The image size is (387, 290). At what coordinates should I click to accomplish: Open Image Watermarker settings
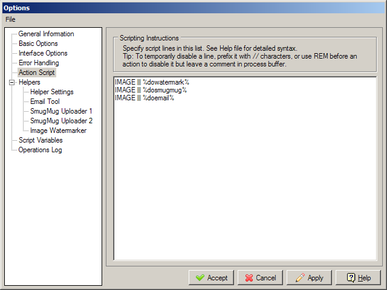58,130
